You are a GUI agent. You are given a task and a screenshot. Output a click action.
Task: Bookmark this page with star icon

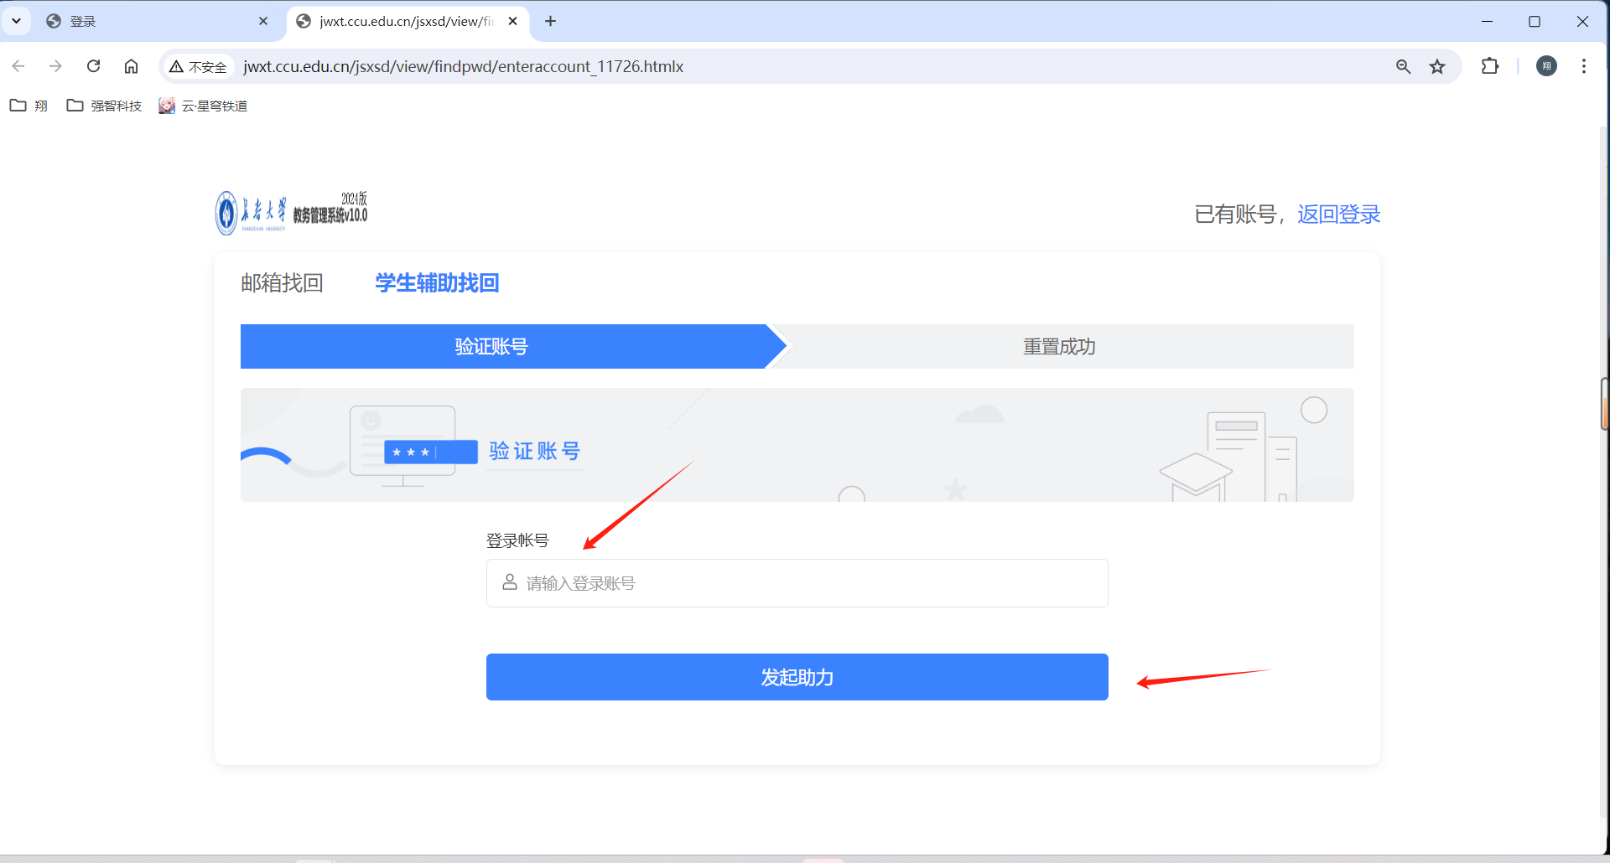tap(1437, 66)
